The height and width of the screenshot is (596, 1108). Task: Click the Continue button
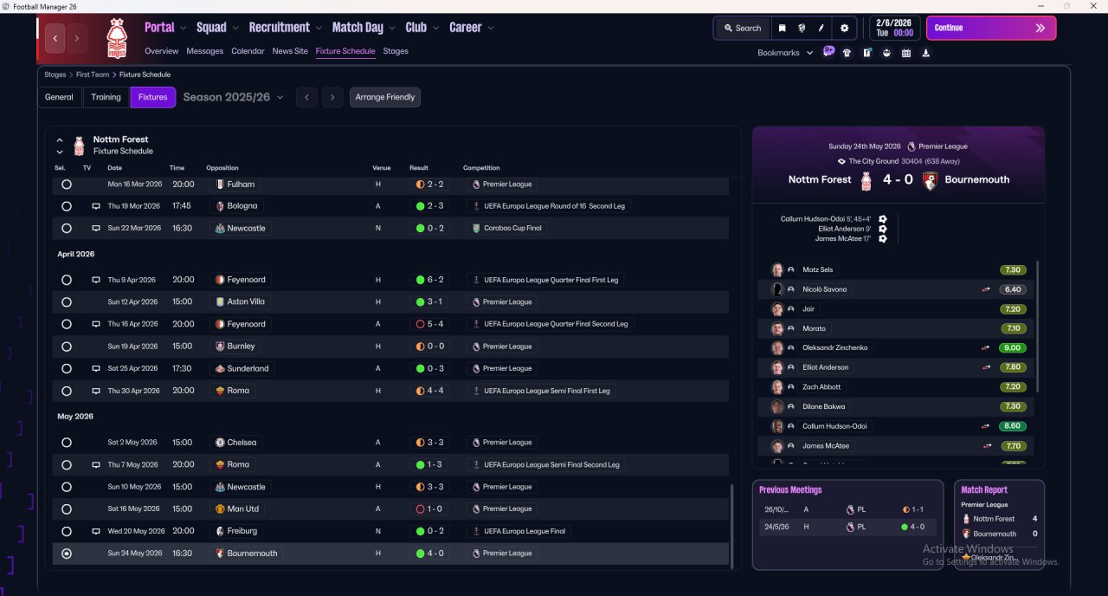[991, 28]
